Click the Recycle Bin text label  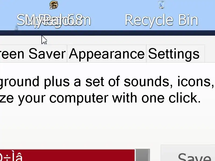162,20
